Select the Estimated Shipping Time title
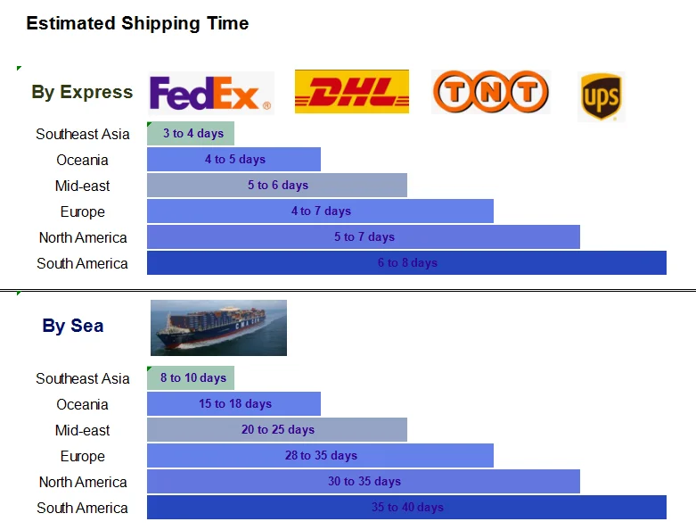 tap(137, 23)
